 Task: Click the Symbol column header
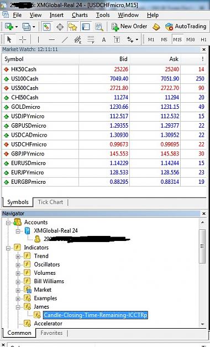pyautogui.click(x=40, y=59)
